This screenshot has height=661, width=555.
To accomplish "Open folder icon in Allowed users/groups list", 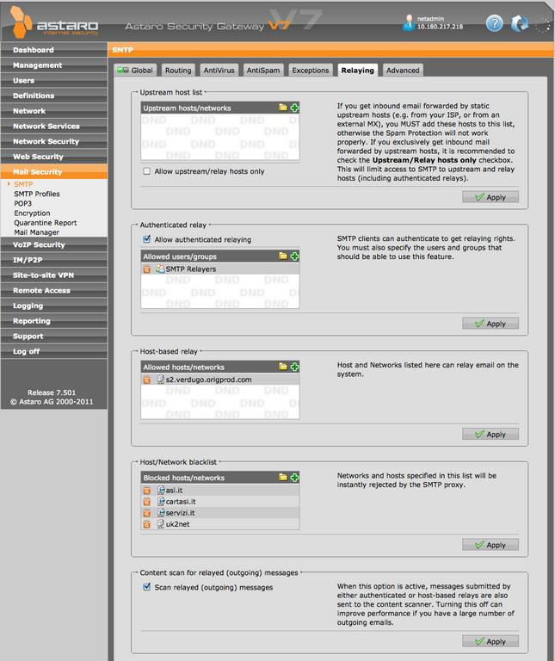I will click(283, 256).
